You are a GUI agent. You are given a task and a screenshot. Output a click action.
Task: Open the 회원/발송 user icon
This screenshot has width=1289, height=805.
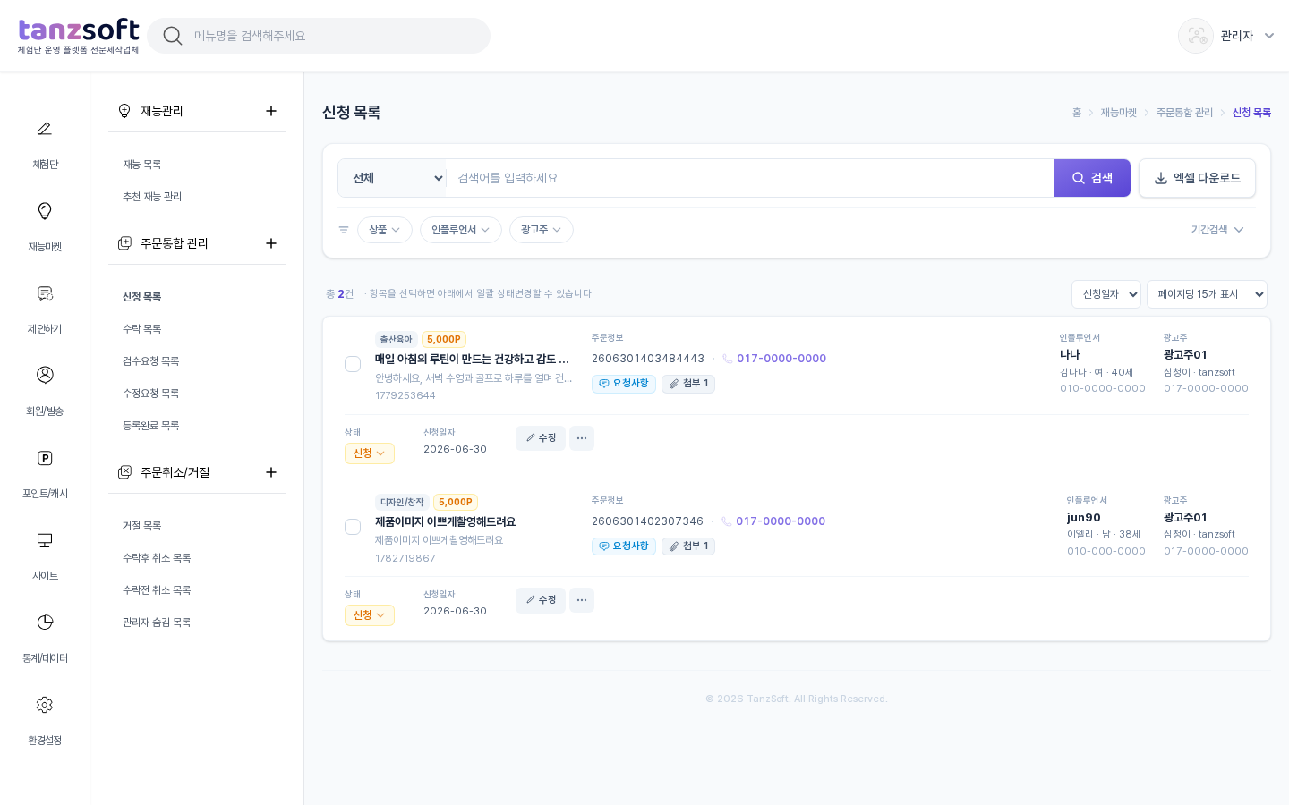coord(45,375)
